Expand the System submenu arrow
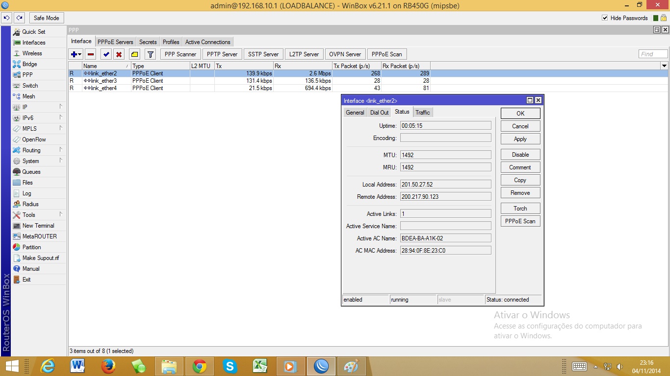 pos(61,161)
